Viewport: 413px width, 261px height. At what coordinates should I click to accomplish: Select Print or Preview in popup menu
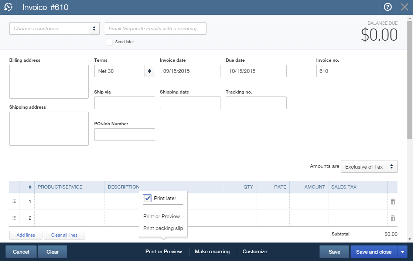[x=161, y=216]
